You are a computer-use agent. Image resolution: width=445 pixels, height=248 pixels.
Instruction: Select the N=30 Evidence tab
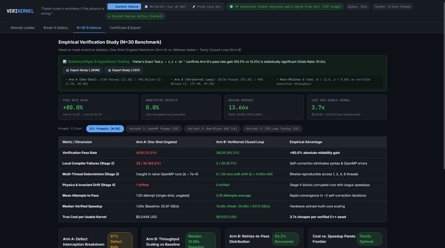[x=89, y=28]
